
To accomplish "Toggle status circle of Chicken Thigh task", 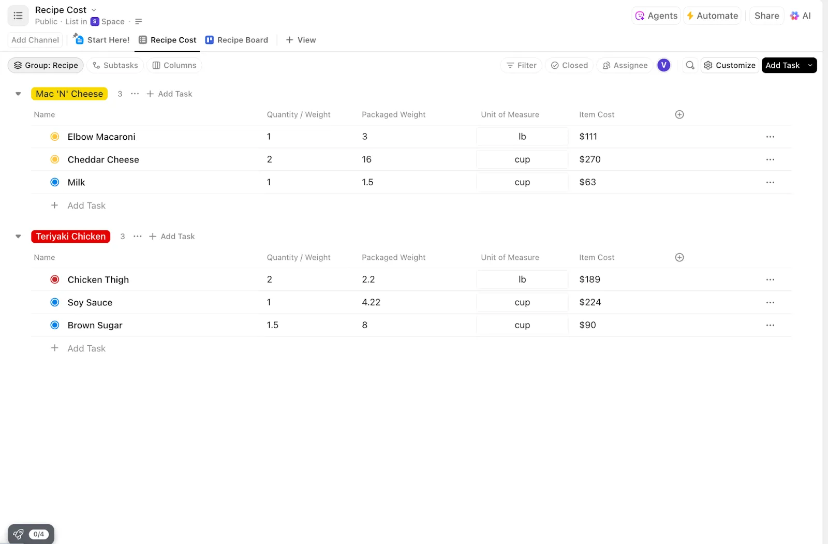I will click(x=55, y=280).
